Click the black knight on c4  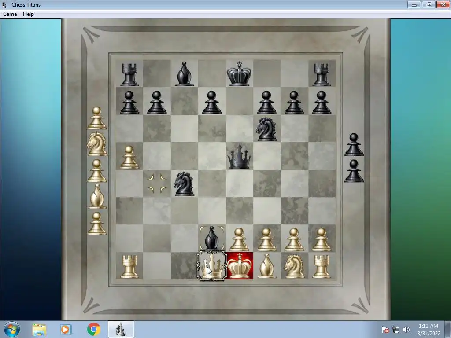coord(184,184)
